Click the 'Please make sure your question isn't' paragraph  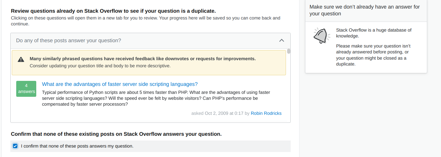373,55
